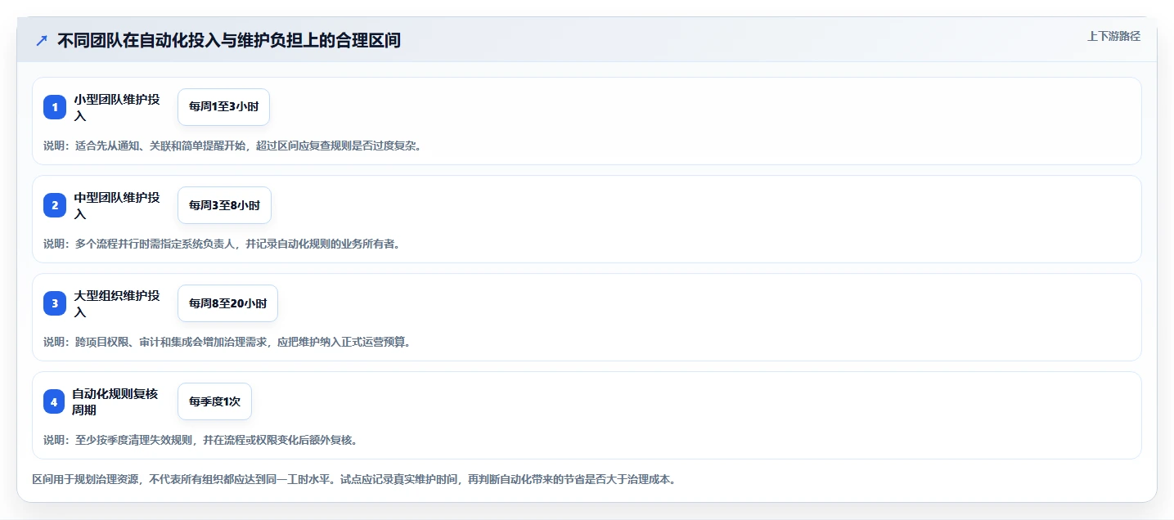1174x520 pixels.
Task: Click the footer note starting 区间用于规划治理资源
Action: (353, 479)
